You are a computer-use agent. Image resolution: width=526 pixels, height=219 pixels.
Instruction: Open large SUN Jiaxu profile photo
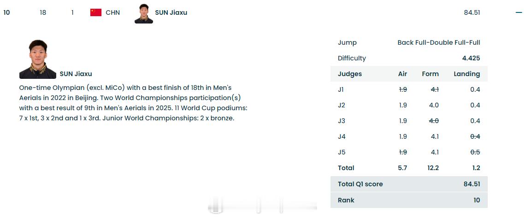coord(38,59)
